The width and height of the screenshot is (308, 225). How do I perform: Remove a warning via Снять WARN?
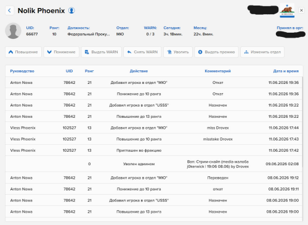[142, 52]
